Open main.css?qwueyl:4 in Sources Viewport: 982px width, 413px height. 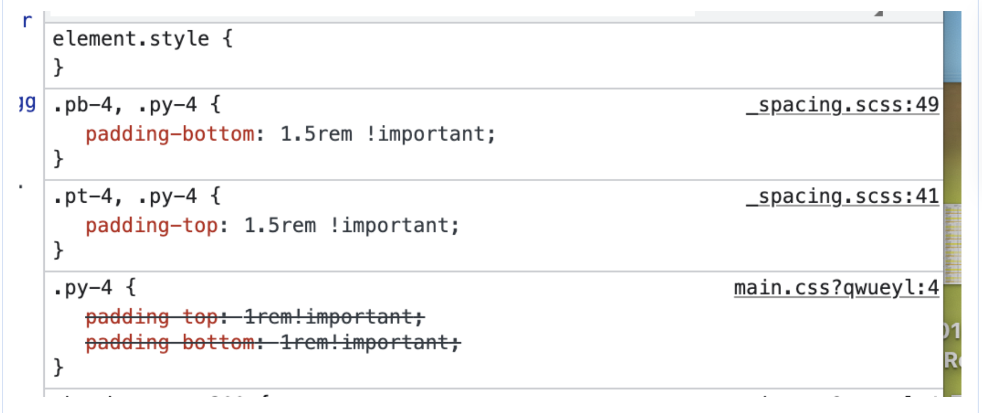pos(836,288)
